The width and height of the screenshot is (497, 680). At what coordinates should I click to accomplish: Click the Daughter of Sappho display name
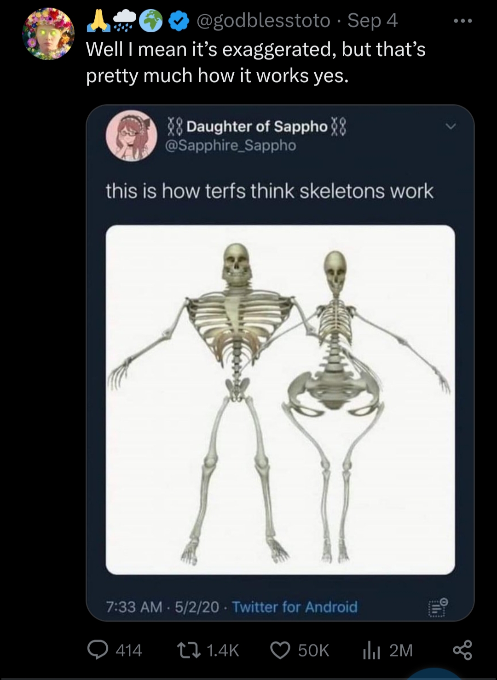point(257,126)
